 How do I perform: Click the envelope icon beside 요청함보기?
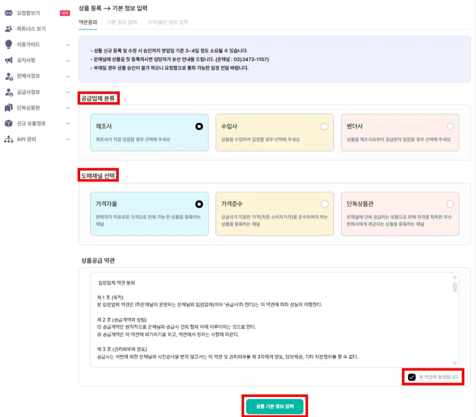pyautogui.click(x=9, y=13)
